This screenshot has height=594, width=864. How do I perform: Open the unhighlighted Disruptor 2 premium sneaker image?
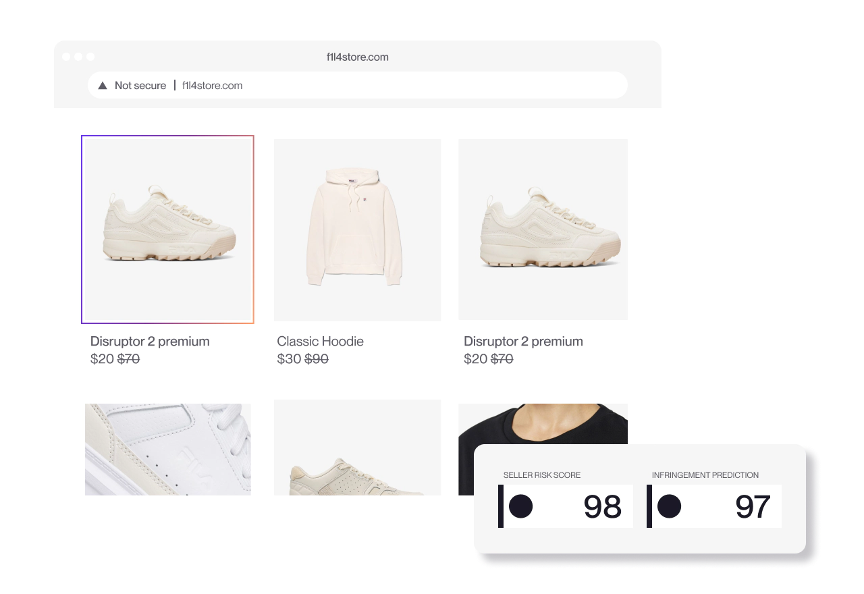click(543, 229)
